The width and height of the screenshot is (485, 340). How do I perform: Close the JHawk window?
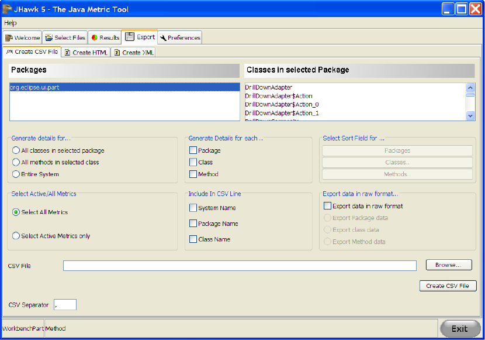point(476,9)
